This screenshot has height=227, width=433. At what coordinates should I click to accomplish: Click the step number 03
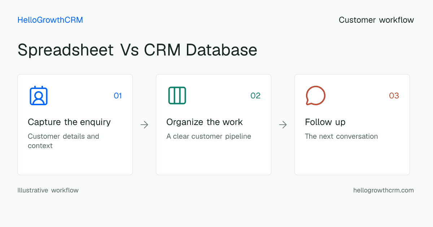click(x=394, y=95)
